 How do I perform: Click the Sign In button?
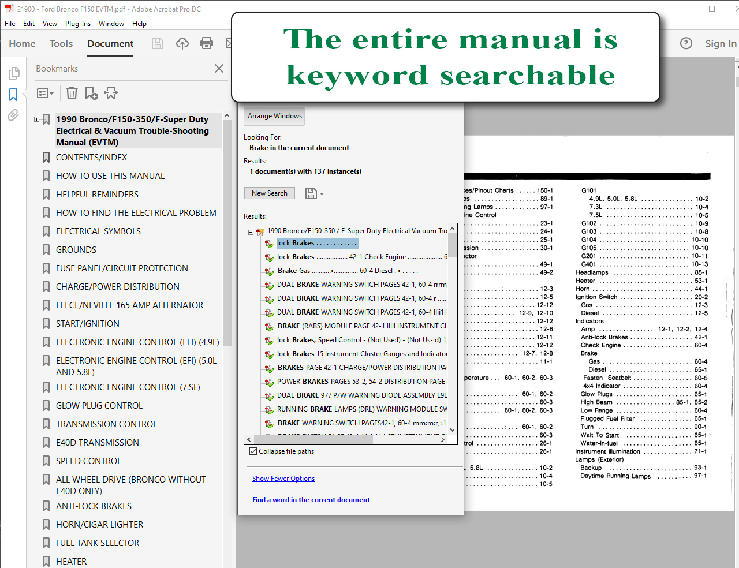pos(721,44)
